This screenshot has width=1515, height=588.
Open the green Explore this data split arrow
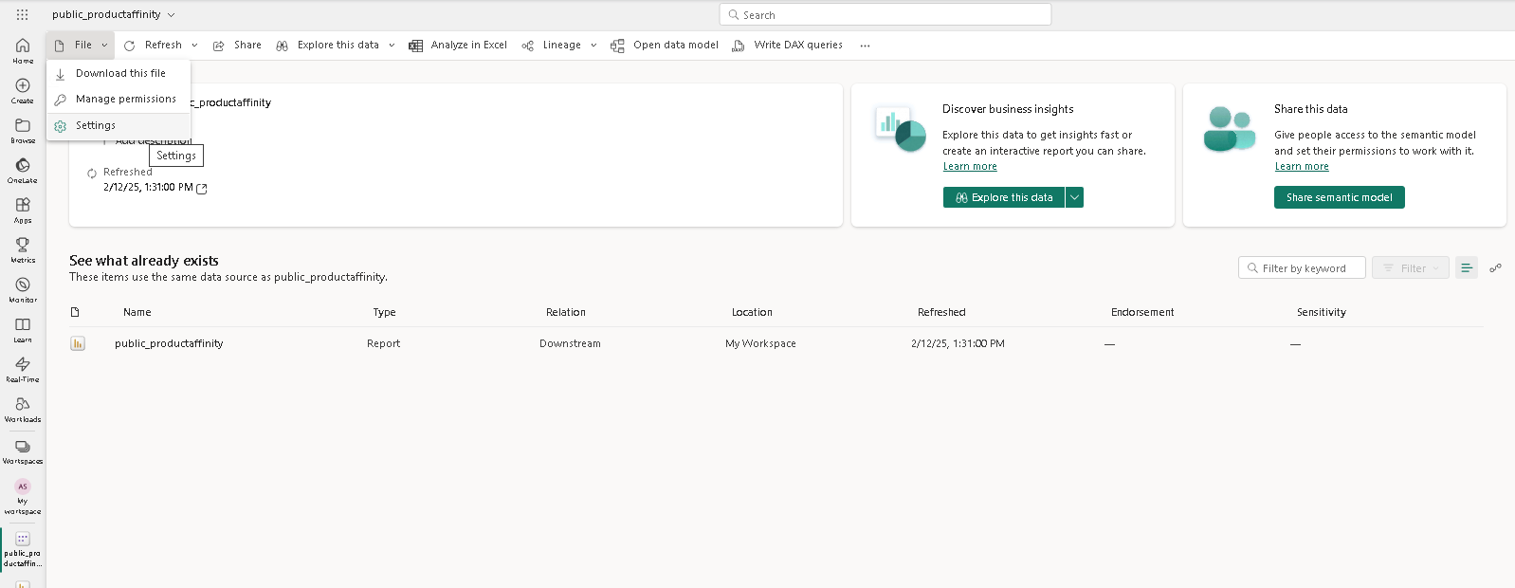pyautogui.click(x=1074, y=197)
